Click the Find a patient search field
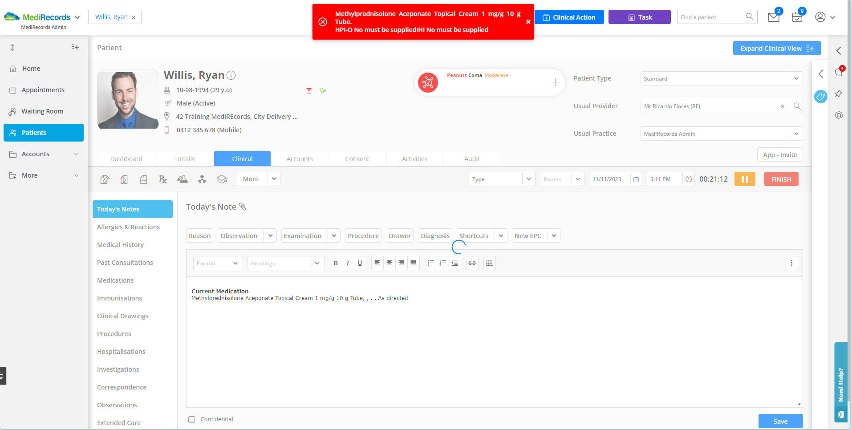 click(711, 17)
